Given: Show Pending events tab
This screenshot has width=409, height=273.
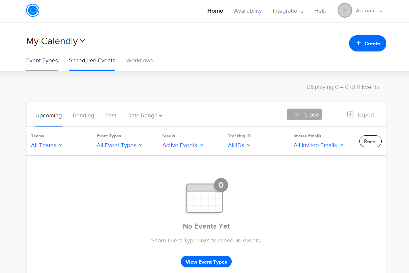Looking at the screenshot, I should pyautogui.click(x=84, y=116).
